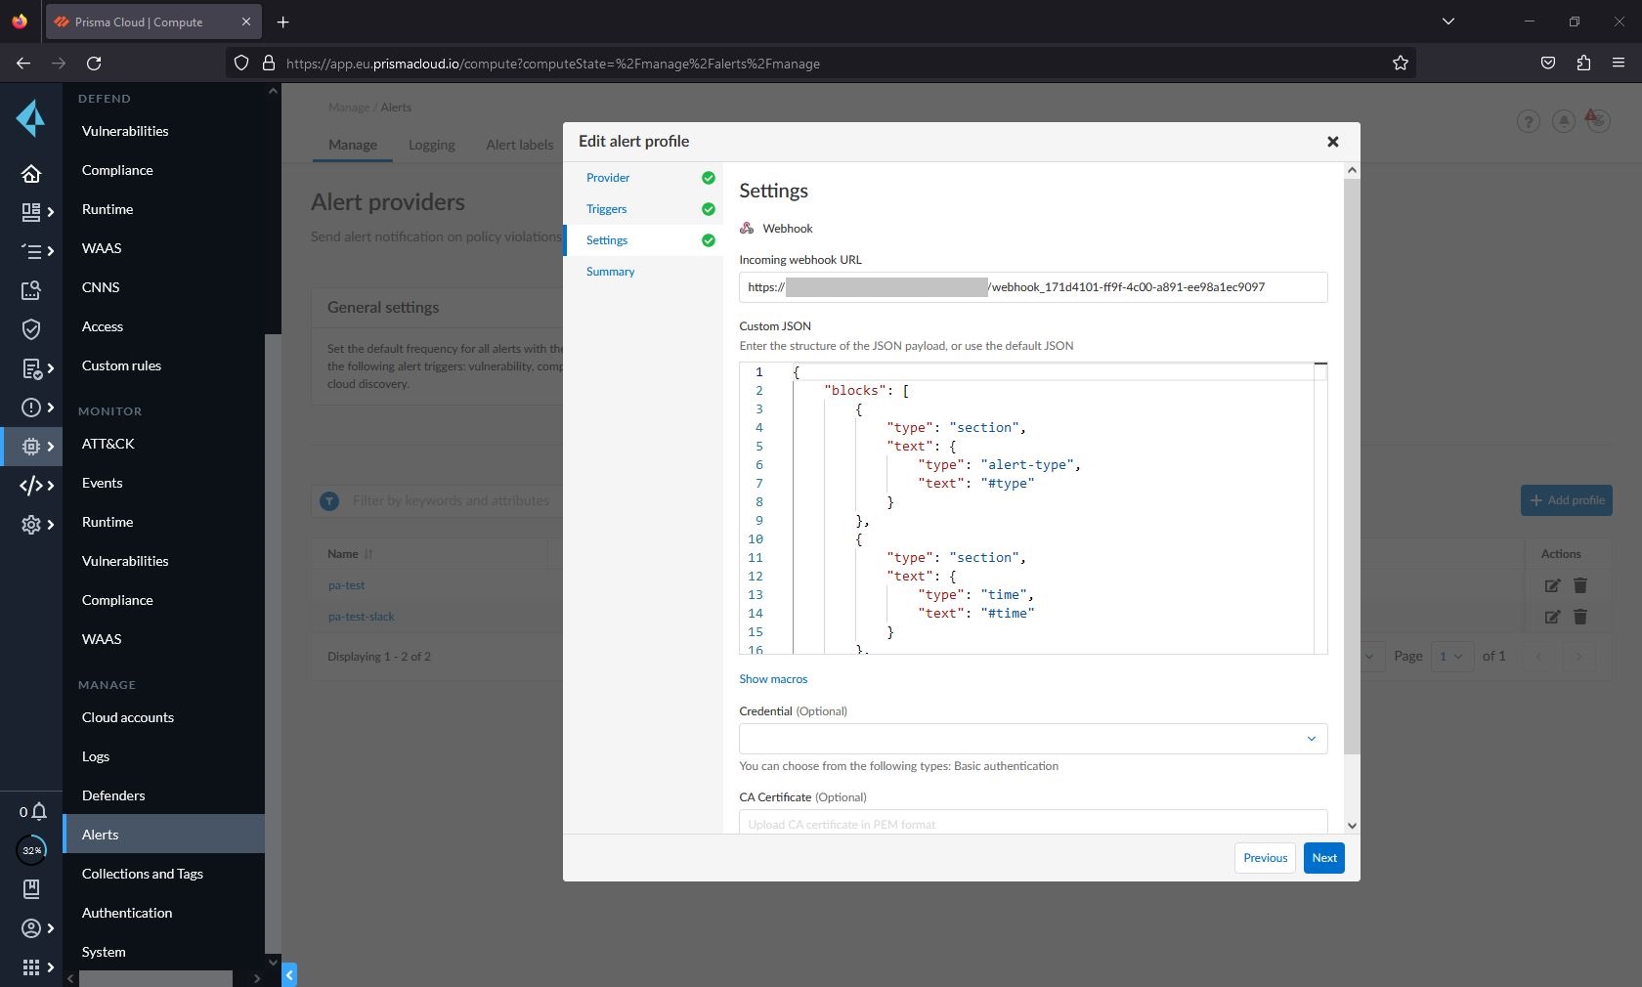Click the Next button

[1324, 858]
